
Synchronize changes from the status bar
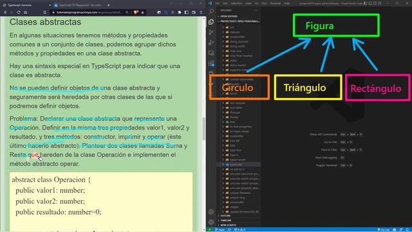coord(229,229)
